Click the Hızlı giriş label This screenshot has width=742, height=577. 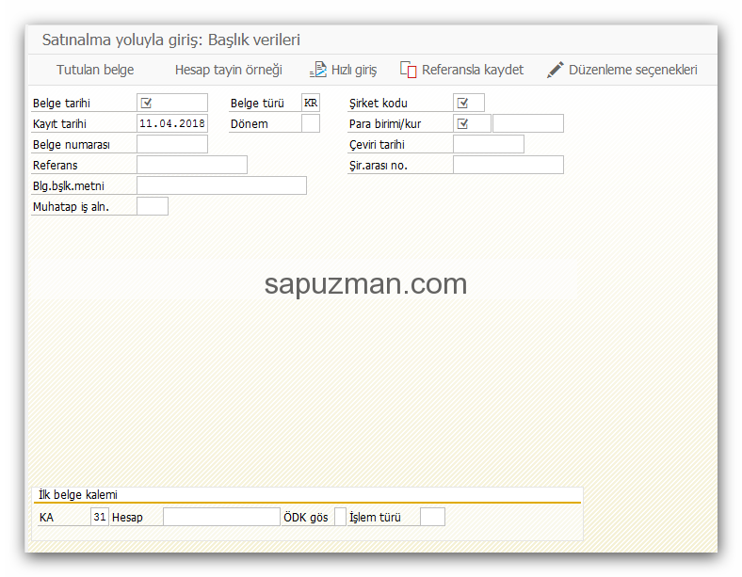click(x=354, y=70)
